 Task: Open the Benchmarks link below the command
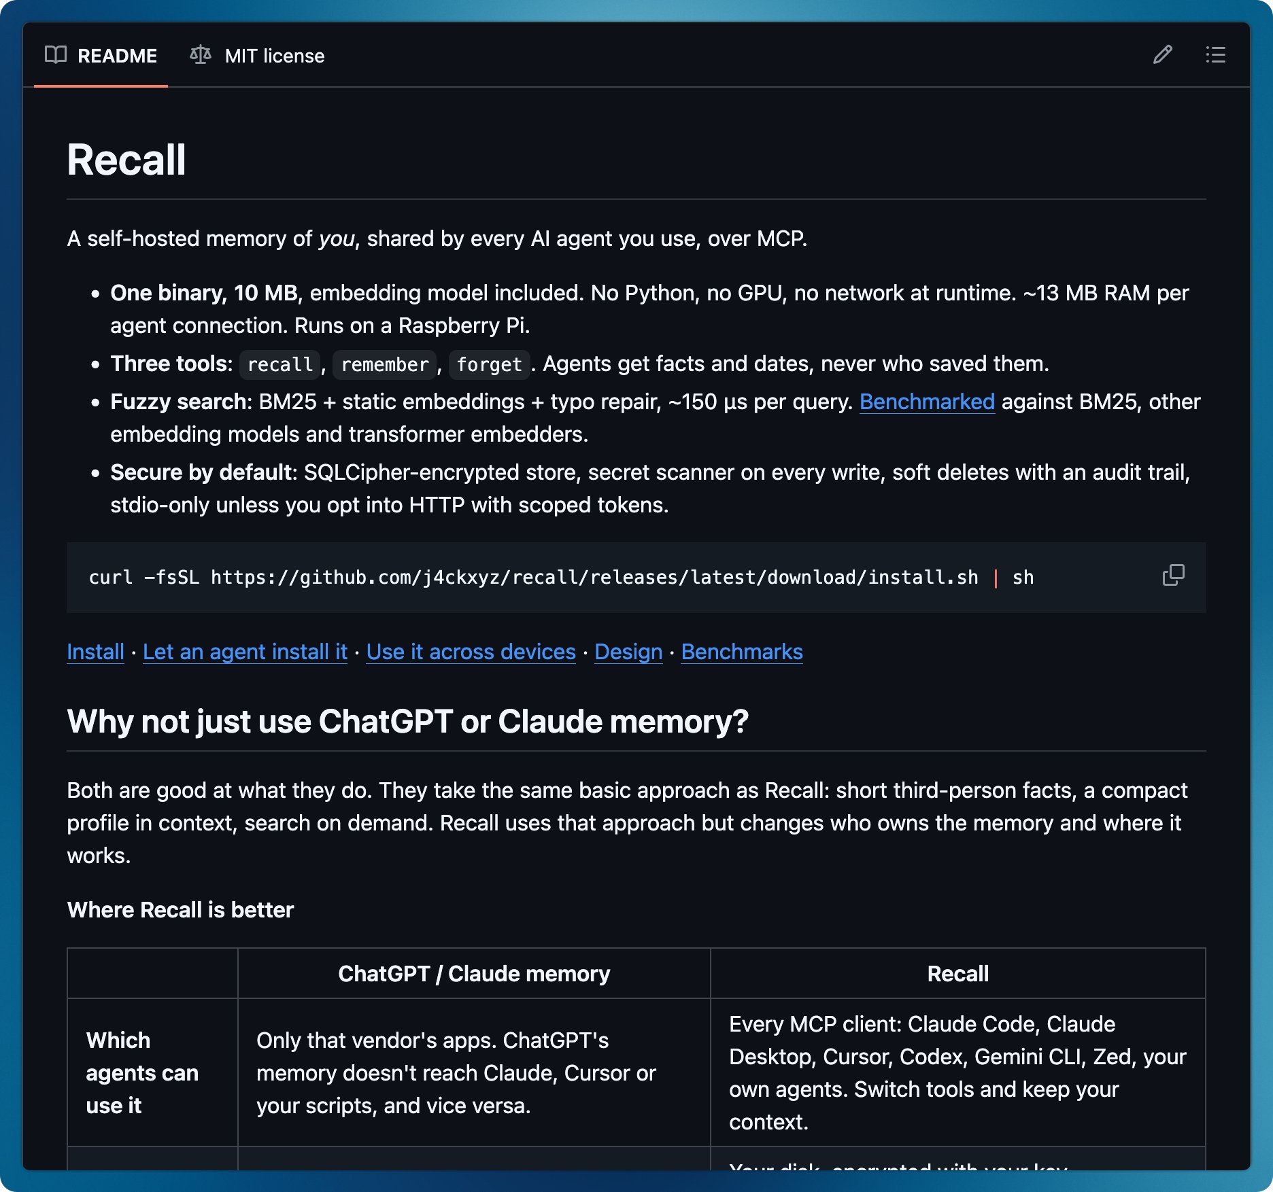click(742, 652)
